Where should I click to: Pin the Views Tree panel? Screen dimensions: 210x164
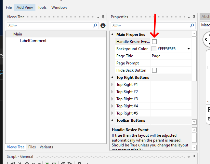click(103, 17)
